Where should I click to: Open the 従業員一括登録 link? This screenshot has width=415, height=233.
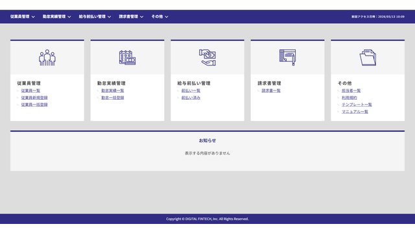tap(34, 105)
